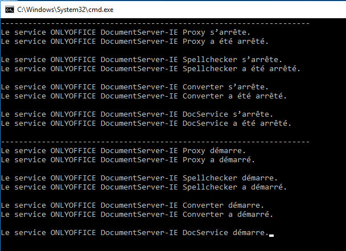
Task: Click the "Proxy s'arrête" output line
Action: (x=125, y=32)
